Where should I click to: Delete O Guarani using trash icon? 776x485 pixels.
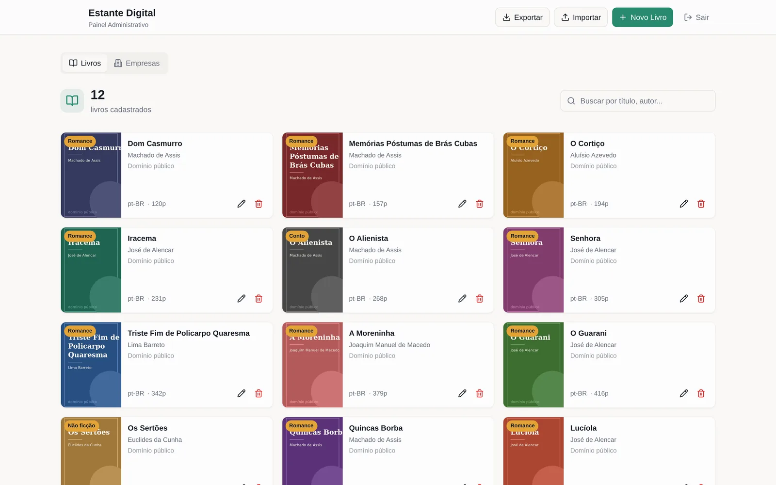point(701,393)
